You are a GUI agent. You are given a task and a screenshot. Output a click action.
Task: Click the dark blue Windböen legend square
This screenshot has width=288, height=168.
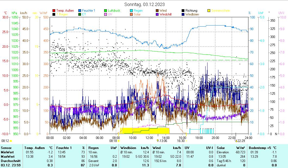pyautogui.click(x=183, y=14)
